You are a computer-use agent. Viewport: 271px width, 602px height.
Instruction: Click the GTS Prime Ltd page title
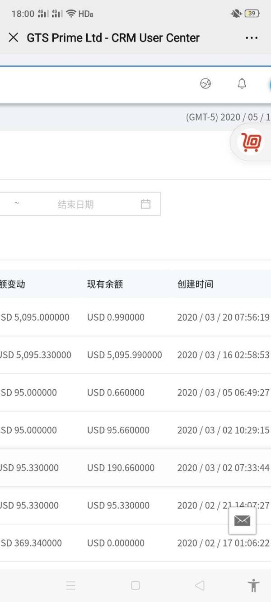click(113, 38)
